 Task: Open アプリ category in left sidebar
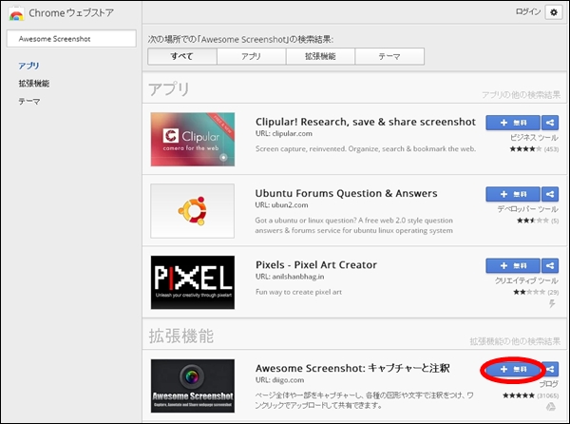pyautogui.click(x=28, y=66)
